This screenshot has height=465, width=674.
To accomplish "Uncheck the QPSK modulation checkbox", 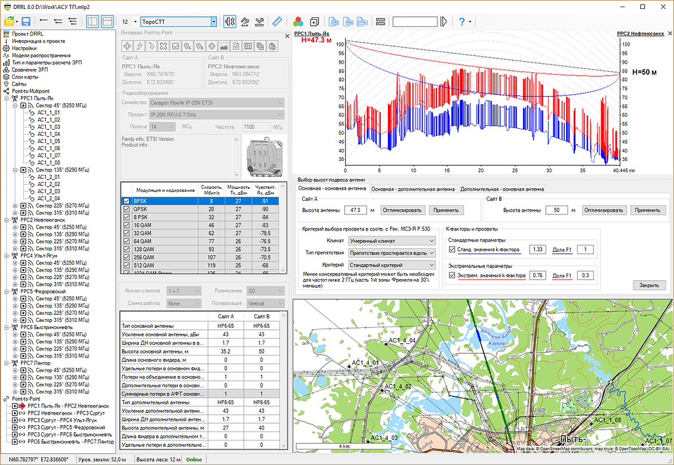I will coord(127,209).
